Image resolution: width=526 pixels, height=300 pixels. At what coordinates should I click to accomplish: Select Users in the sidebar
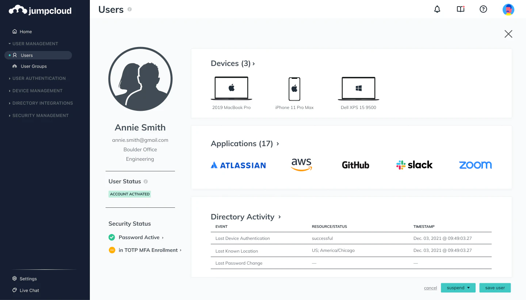(27, 55)
